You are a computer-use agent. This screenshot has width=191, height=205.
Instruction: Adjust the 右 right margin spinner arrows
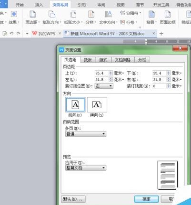click(169, 79)
